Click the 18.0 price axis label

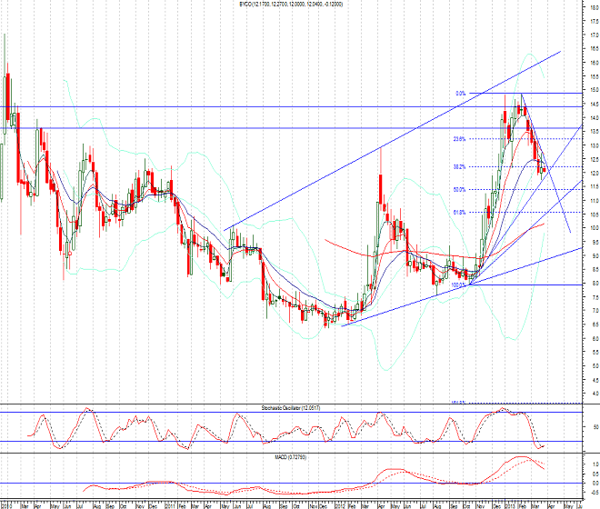coord(592,7)
